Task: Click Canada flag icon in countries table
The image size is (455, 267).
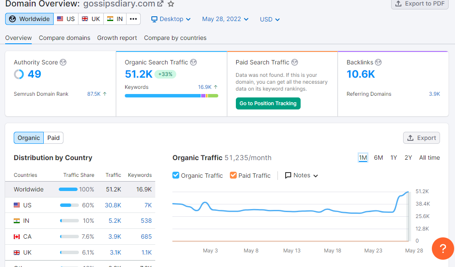Action: pyautogui.click(x=17, y=237)
